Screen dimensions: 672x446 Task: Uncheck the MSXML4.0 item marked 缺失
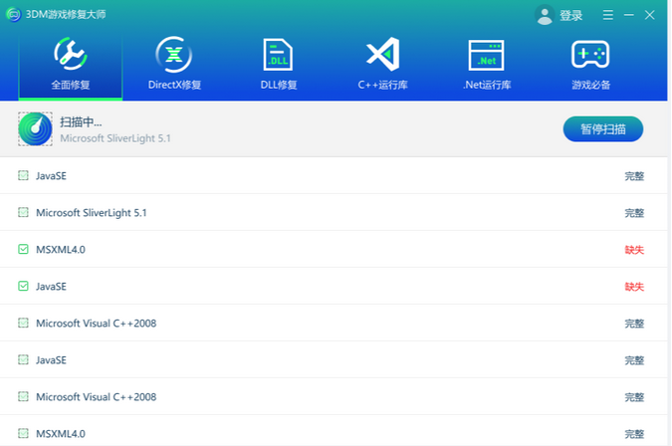23,250
